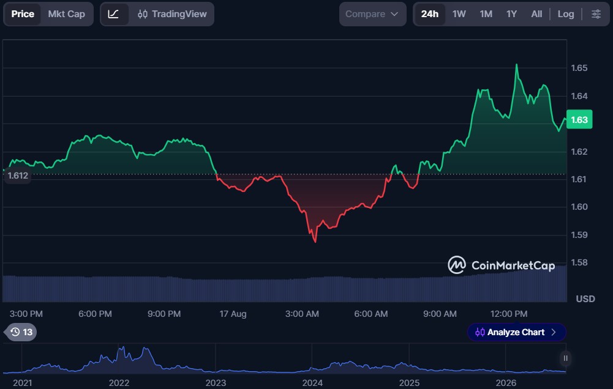Select the 24h time range
The height and width of the screenshot is (389, 613).
pos(430,14)
